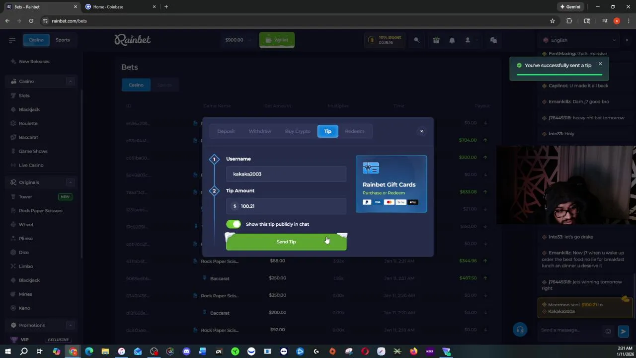This screenshot has height=358, width=636.
Task: Collapse the Promotions sidebar section
Action: pos(70,325)
